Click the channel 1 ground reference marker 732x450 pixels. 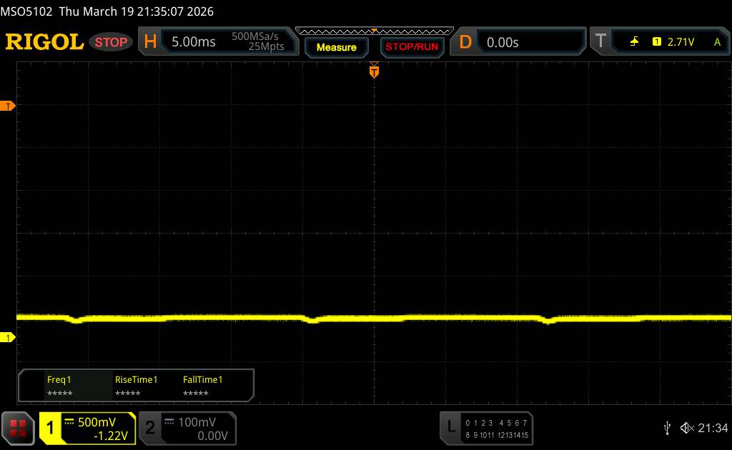(9, 337)
